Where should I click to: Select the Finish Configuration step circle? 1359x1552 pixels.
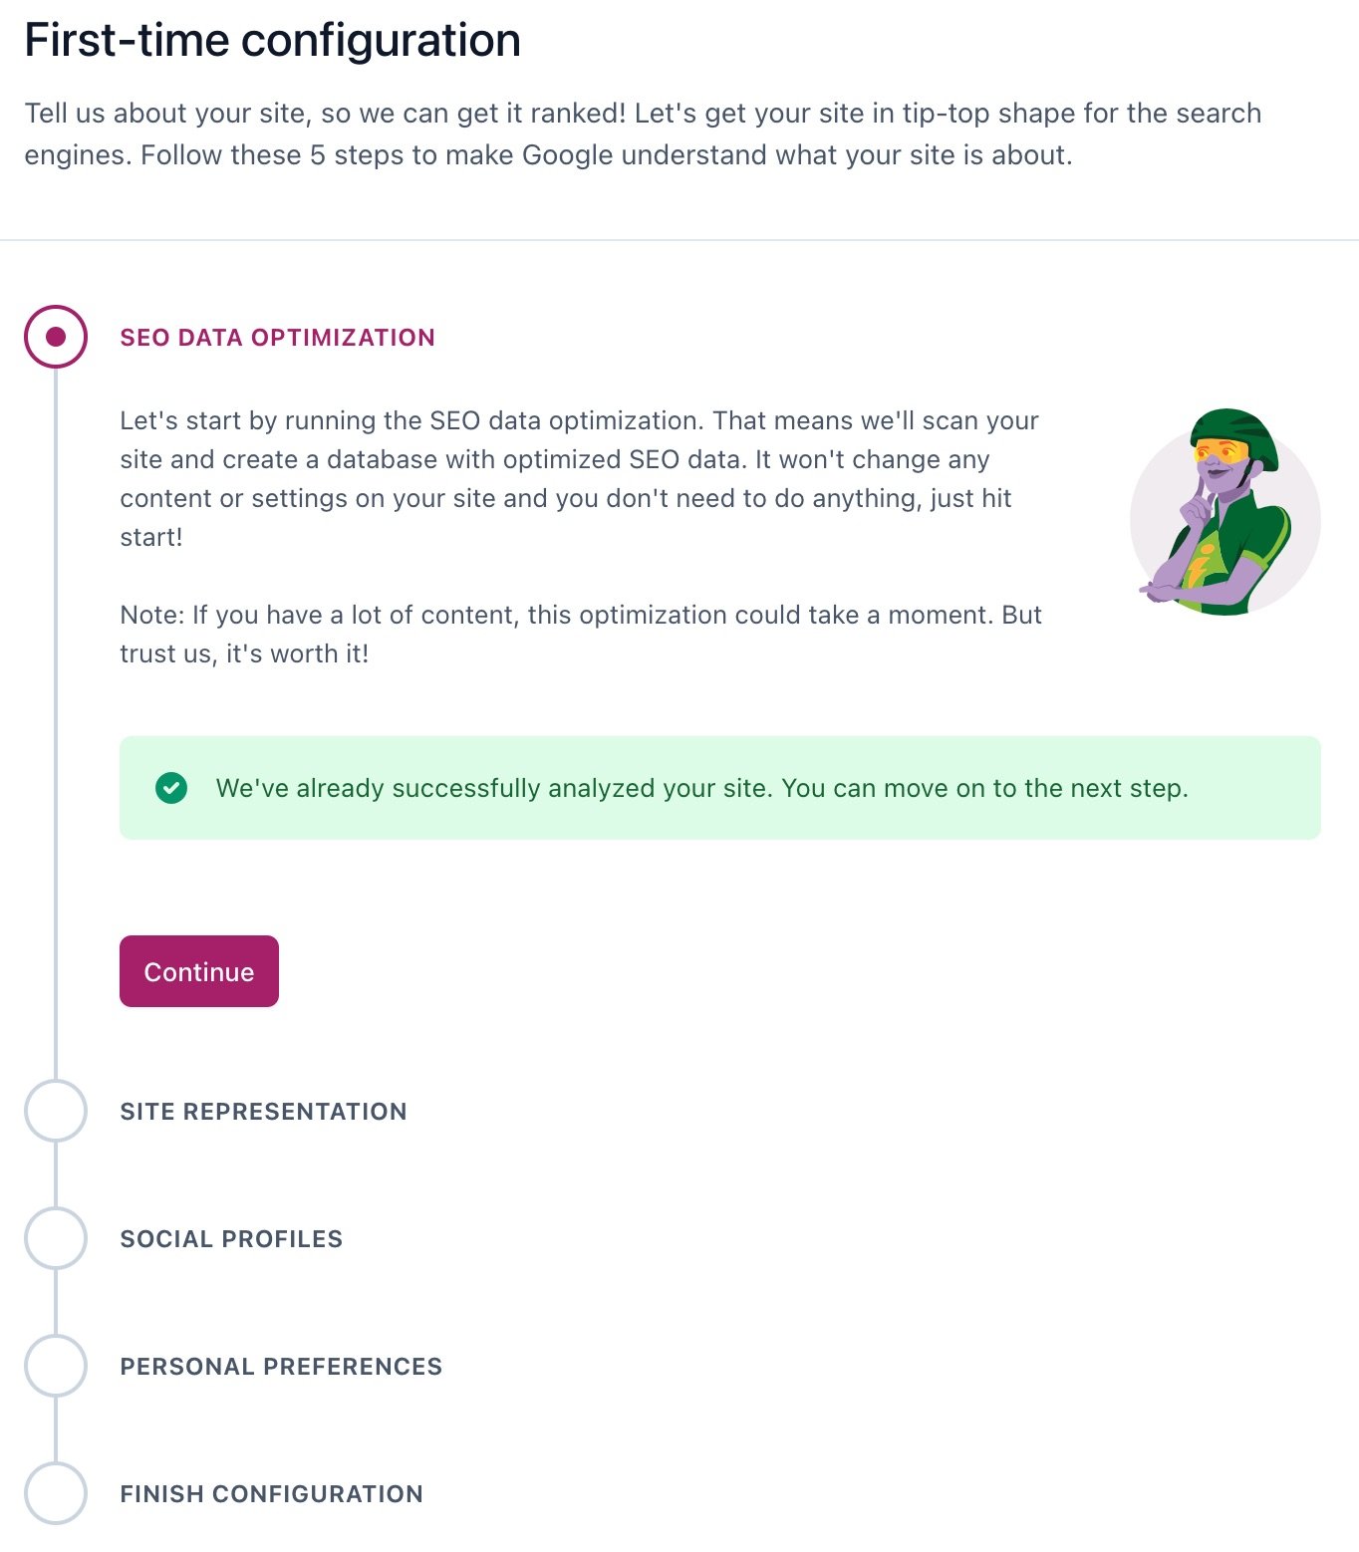click(56, 1493)
